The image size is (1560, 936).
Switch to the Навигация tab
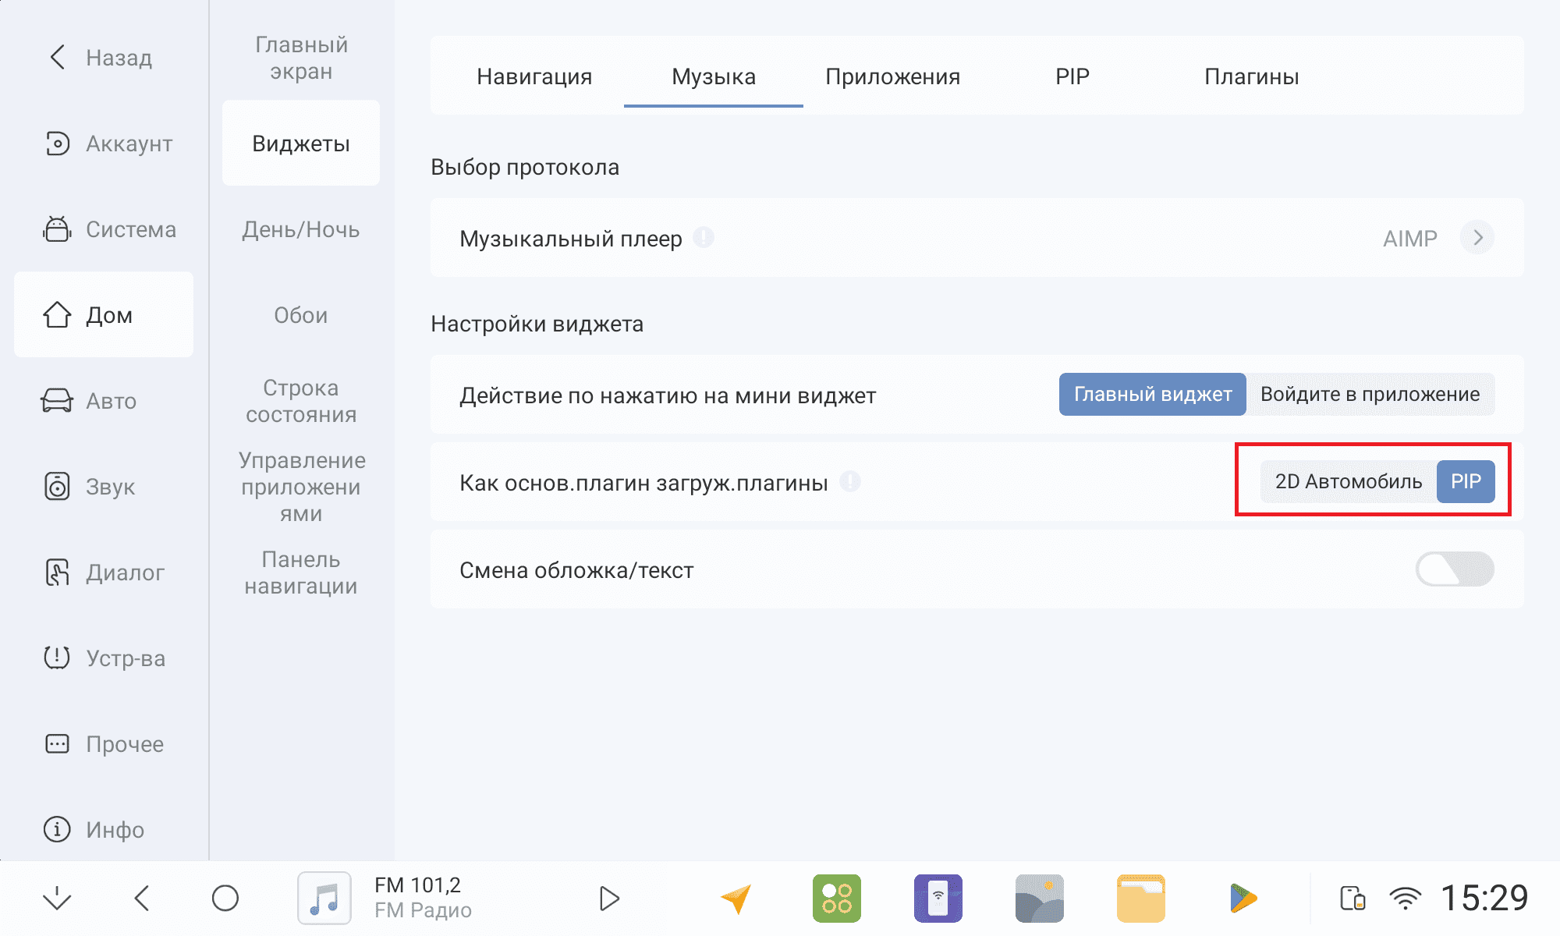click(534, 76)
